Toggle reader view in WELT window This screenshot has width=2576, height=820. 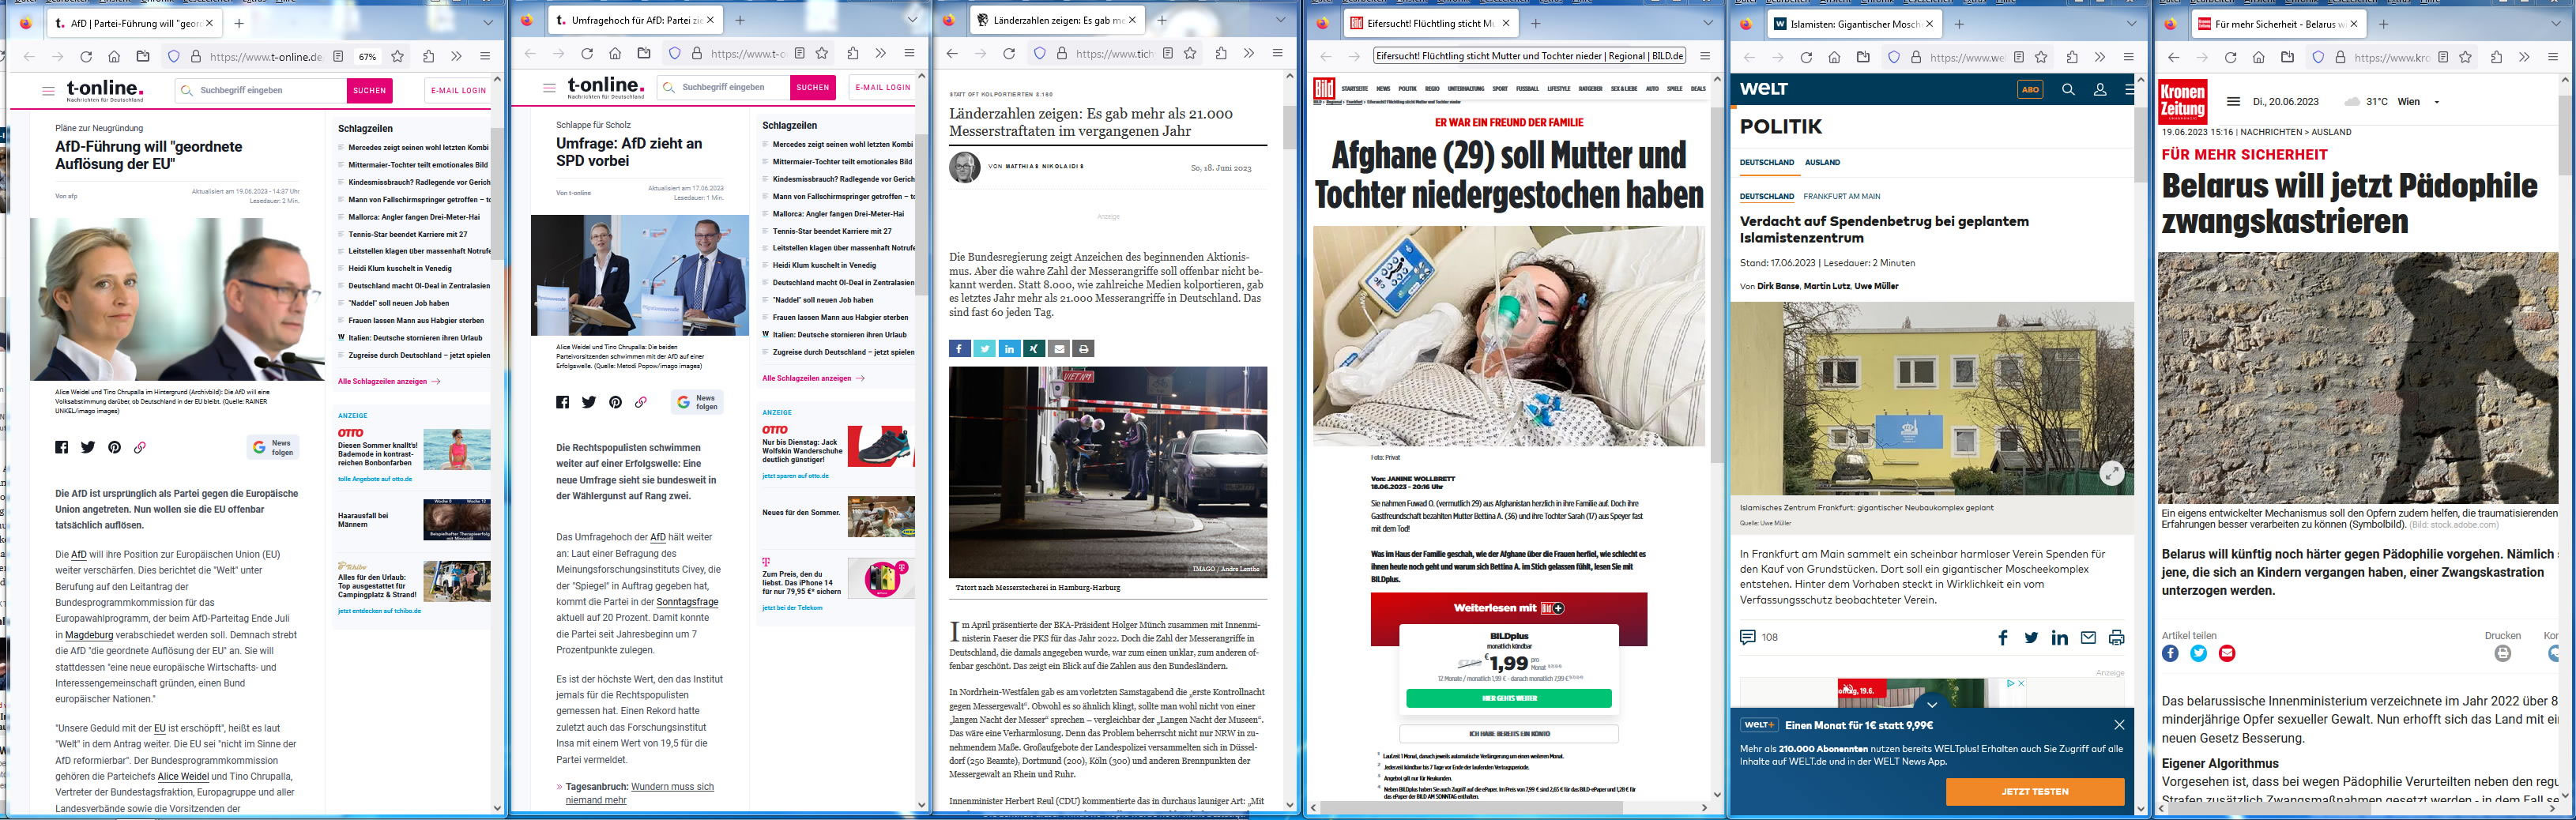[2019, 57]
